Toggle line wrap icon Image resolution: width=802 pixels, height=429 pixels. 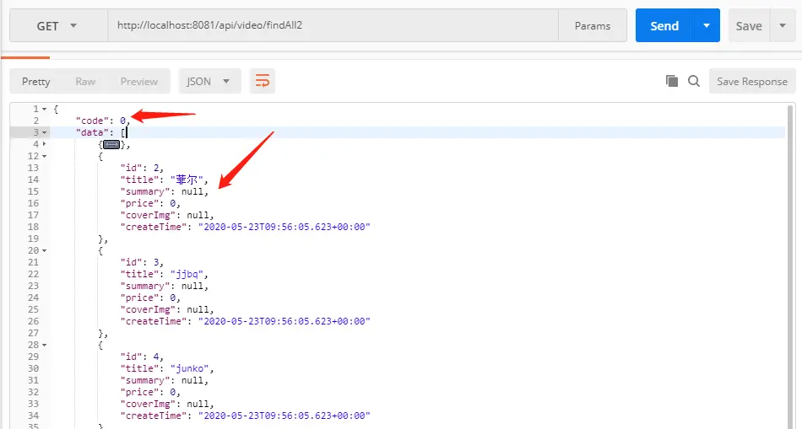[x=263, y=81]
